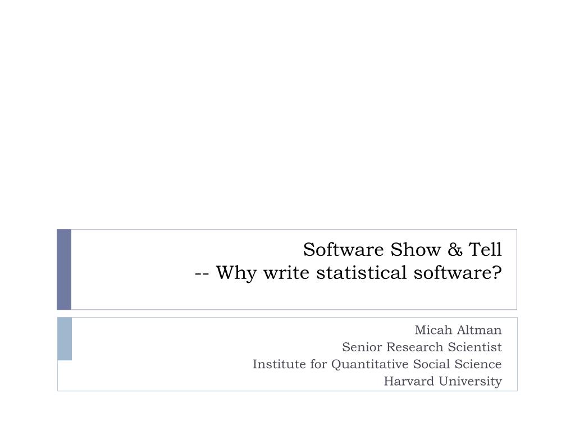Click "Institute for Quantitative Social Science" line
This screenshot has width=575, height=431.
coord(377,364)
